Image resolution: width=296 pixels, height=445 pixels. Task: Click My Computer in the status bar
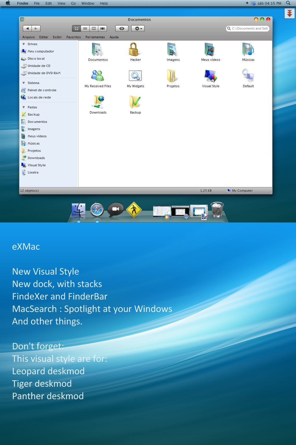[240, 191]
